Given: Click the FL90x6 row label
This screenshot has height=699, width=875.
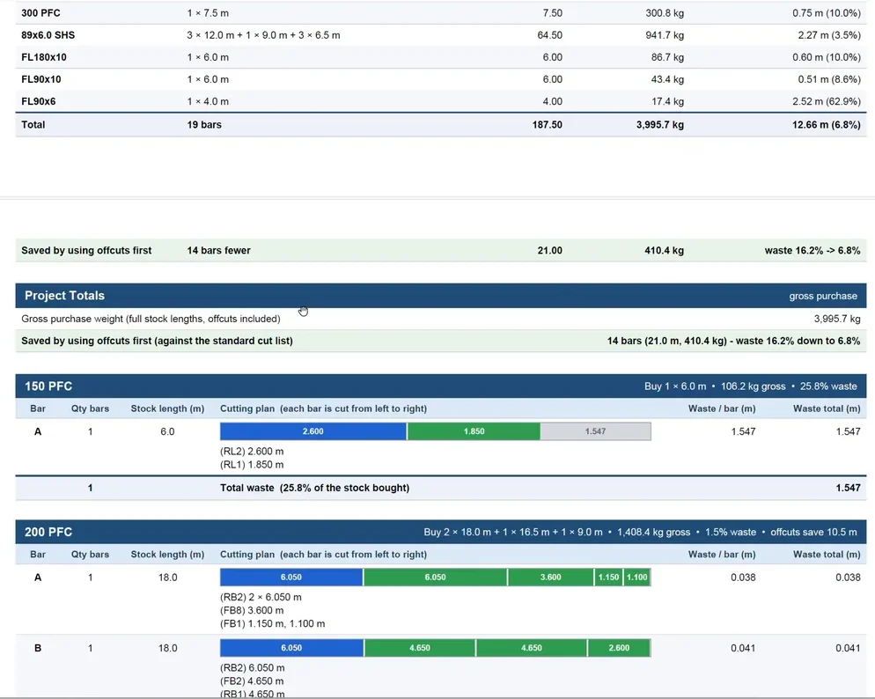Looking at the screenshot, I should click(39, 101).
